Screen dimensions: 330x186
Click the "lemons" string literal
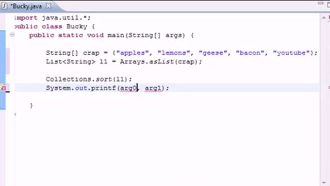tap(174, 53)
